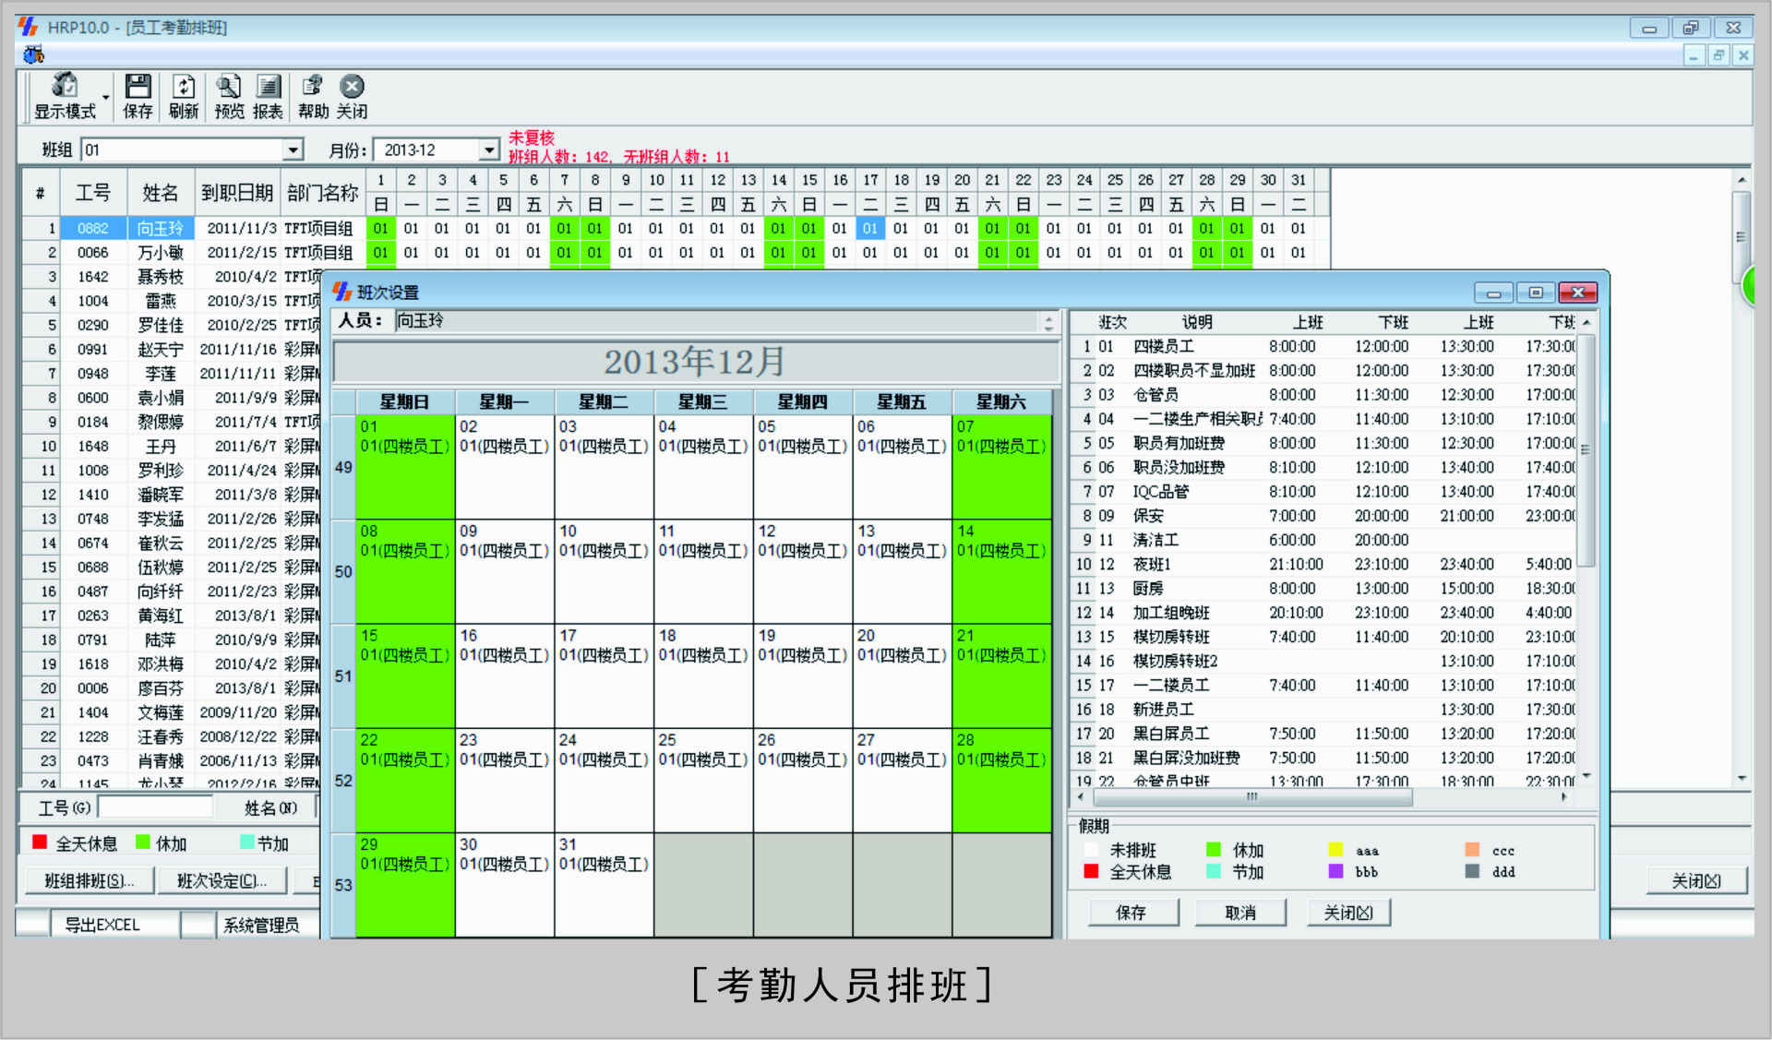Expand the 显示模式 dropdown arrow
The height and width of the screenshot is (1040, 1772).
point(106,98)
